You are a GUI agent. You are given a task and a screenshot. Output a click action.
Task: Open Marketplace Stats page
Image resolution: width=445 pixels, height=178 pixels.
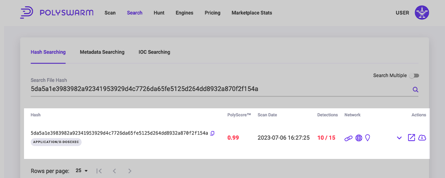(x=252, y=13)
